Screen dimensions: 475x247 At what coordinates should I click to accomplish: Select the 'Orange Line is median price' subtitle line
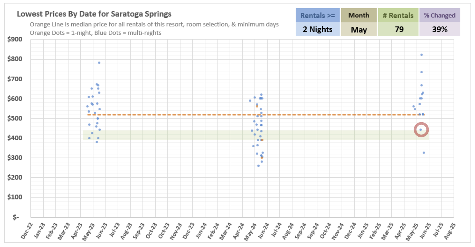pos(154,24)
